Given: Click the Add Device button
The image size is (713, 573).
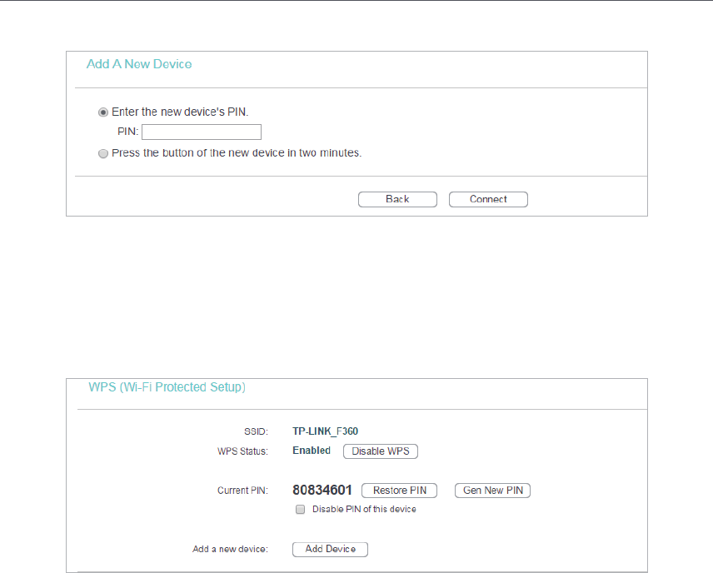Looking at the screenshot, I should point(330,549).
